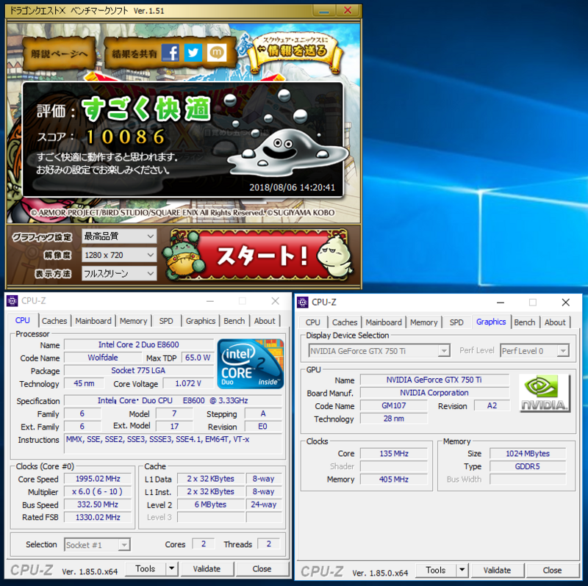Start the benchmark with スタート button

(x=259, y=256)
